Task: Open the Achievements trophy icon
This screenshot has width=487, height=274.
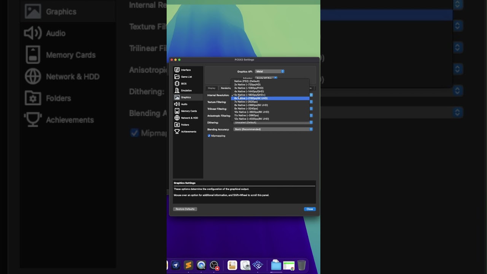Action: pos(177,132)
